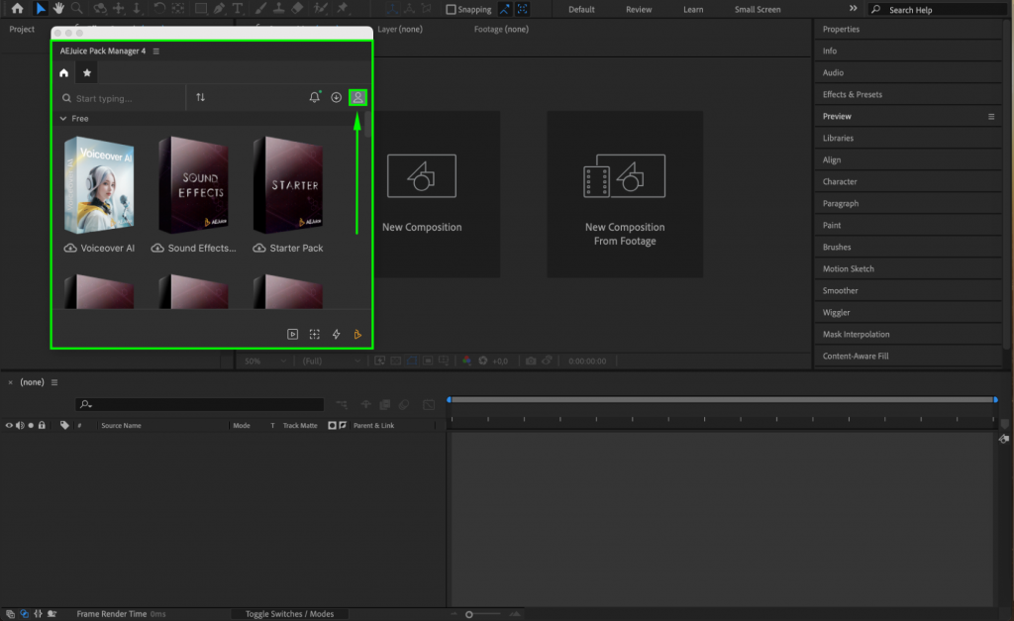Image resolution: width=1014 pixels, height=621 pixels.
Task: Switch AEJuice panel to the favorites star tab
Action: 86,72
